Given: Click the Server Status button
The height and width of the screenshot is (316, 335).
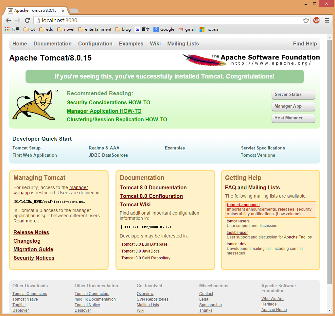Looking at the screenshot, I should [293, 95].
